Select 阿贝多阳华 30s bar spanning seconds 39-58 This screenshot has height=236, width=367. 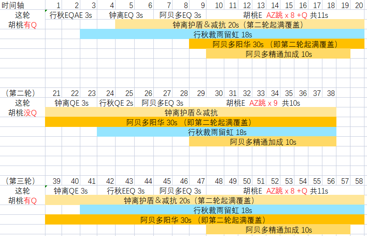pos(205,219)
